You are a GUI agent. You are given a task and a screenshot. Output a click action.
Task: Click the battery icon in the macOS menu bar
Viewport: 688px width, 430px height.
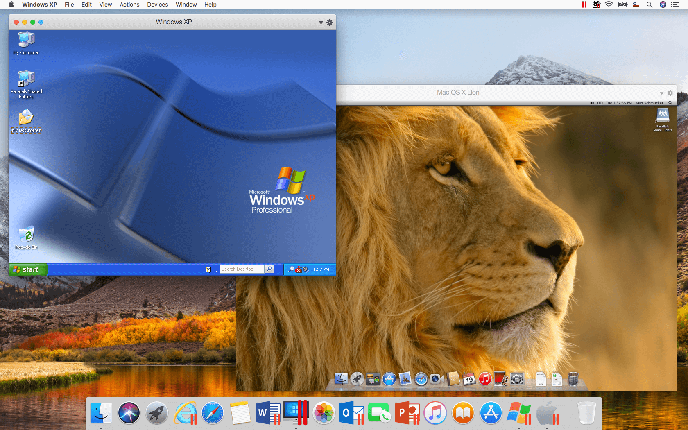coord(623,5)
